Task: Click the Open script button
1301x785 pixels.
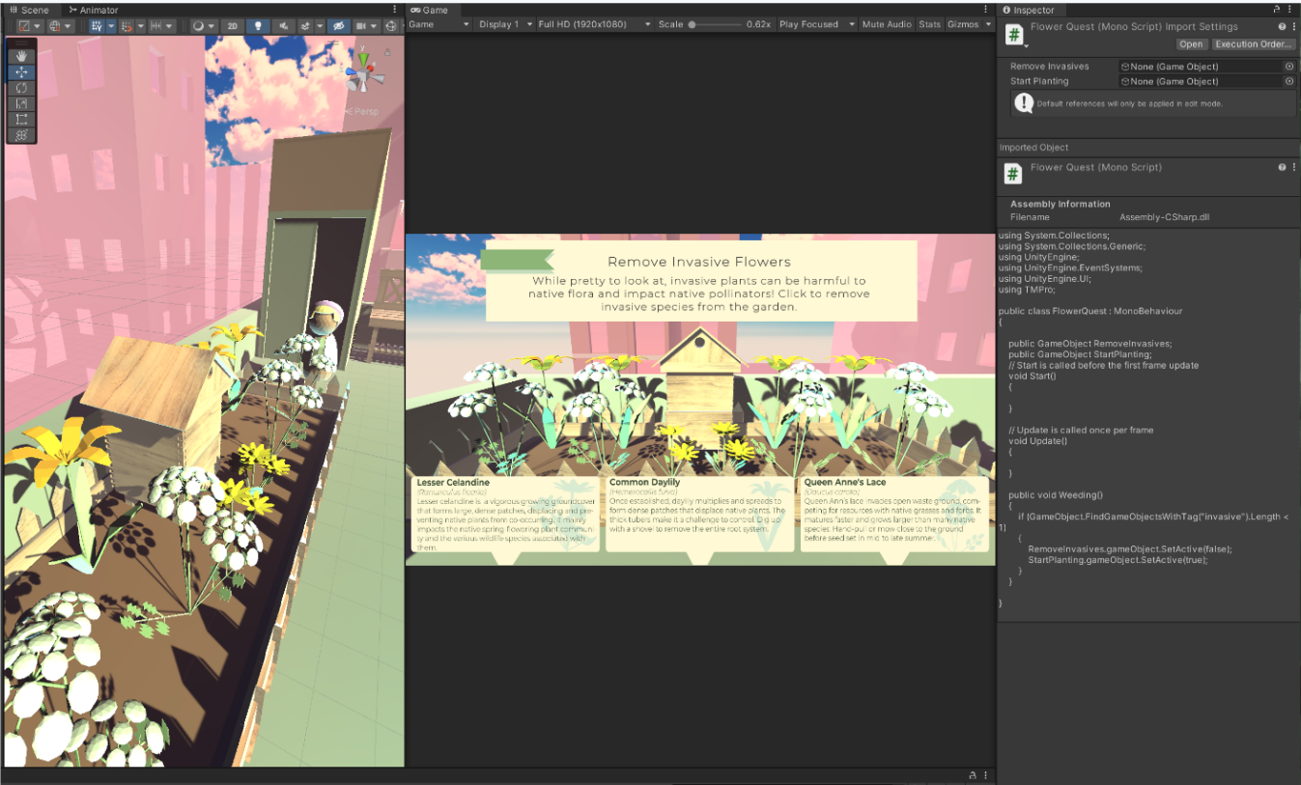Action: point(1191,44)
